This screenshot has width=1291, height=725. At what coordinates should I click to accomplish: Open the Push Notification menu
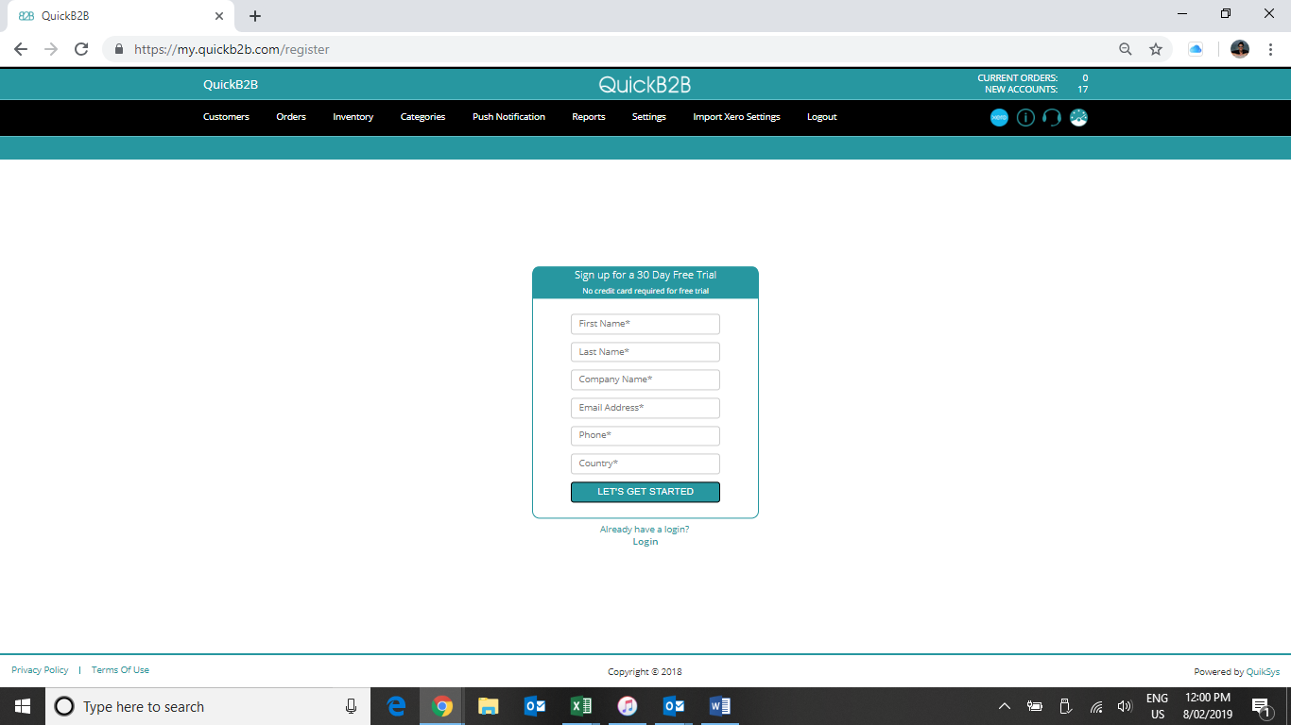508,117
